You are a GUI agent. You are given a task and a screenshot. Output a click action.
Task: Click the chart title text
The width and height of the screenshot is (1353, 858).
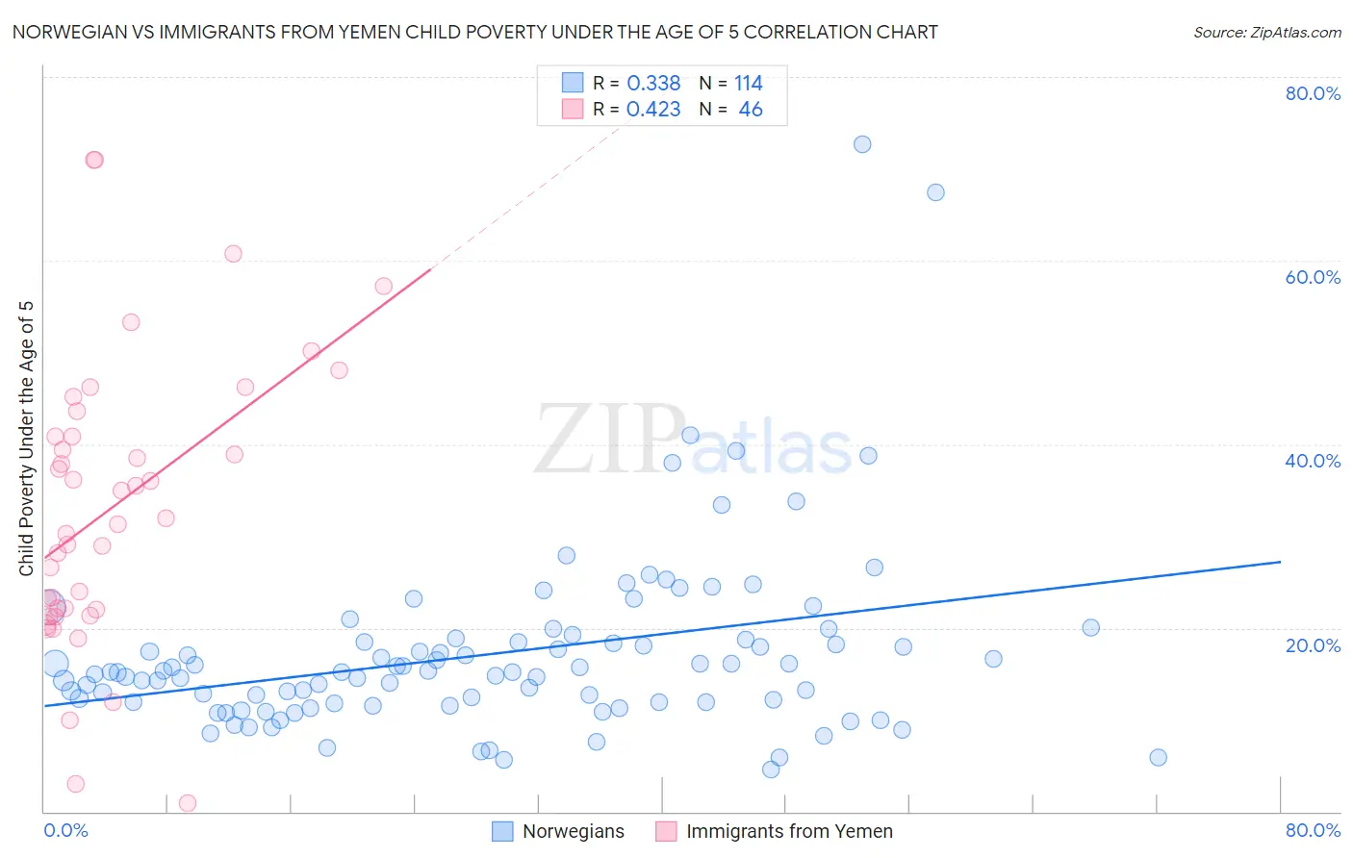coord(474,32)
